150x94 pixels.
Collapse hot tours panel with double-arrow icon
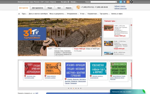(x=101, y=37)
